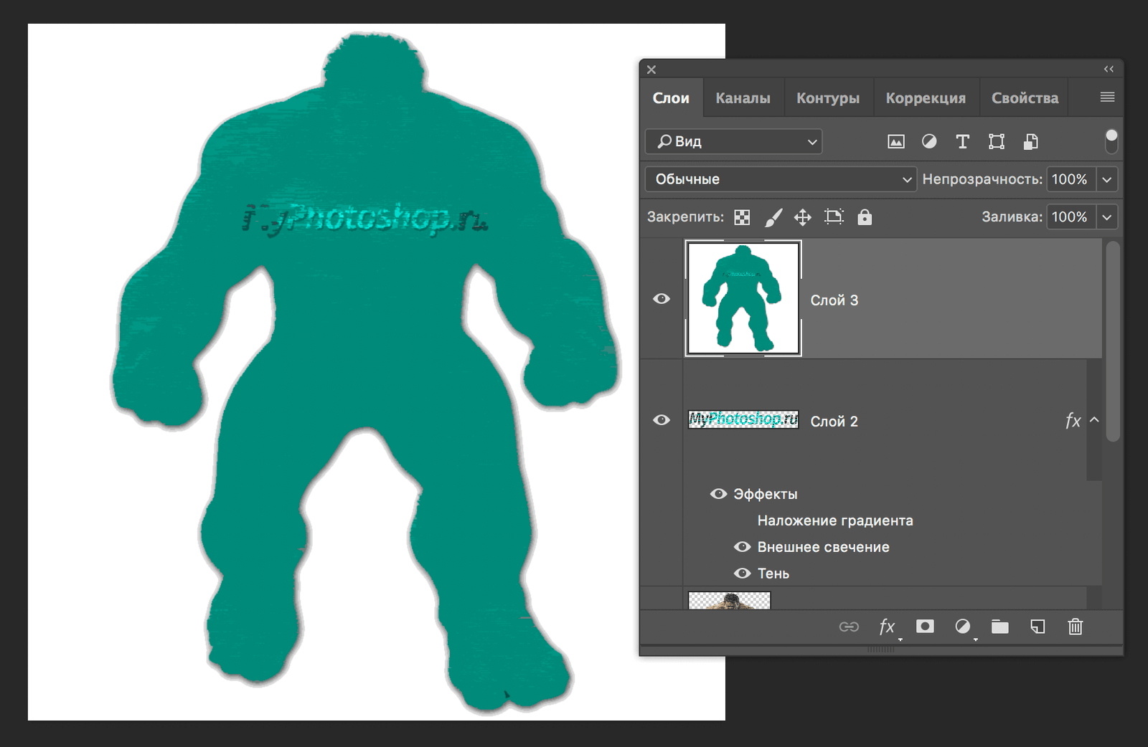Viewport: 1148px width, 747px height.
Task: Filter layers by adjustment layer icon
Action: click(x=929, y=141)
